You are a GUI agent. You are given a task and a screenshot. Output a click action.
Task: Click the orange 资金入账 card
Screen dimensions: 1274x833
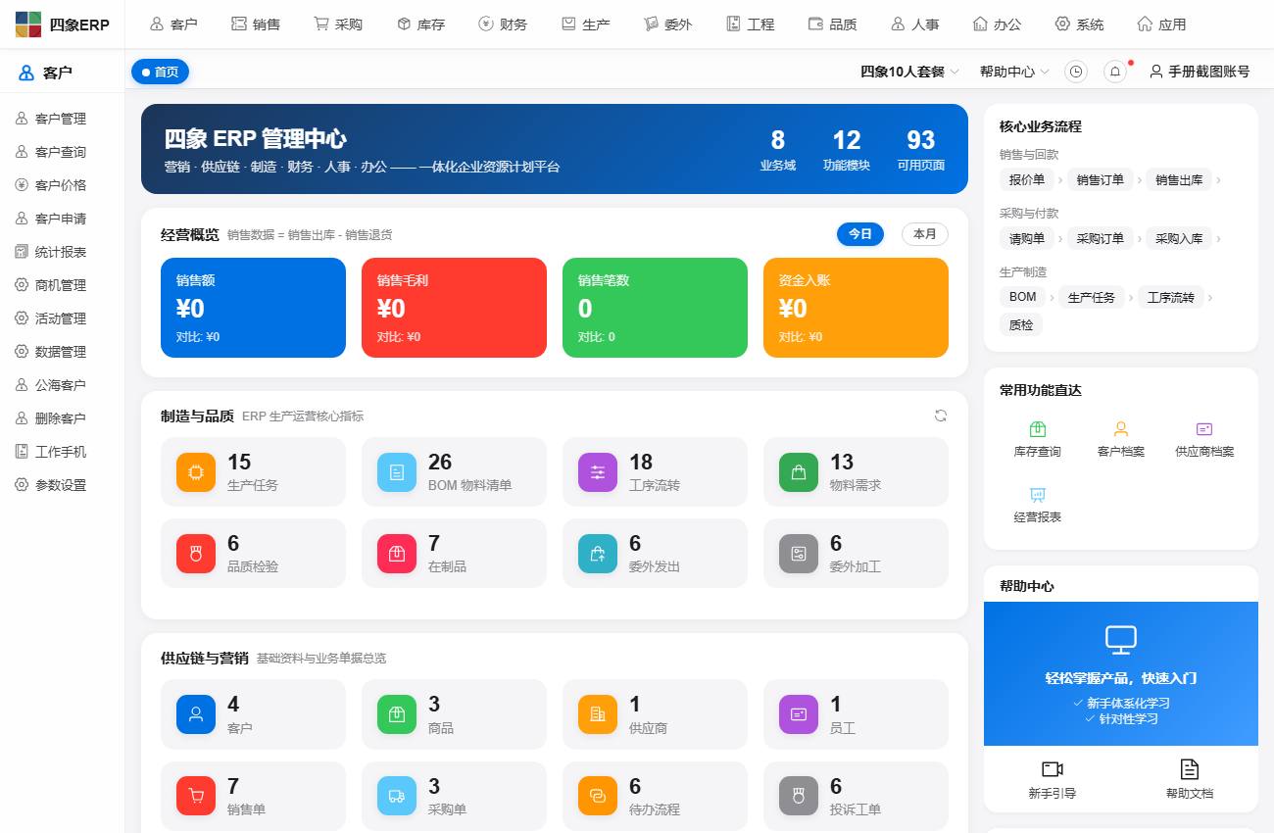(x=856, y=308)
